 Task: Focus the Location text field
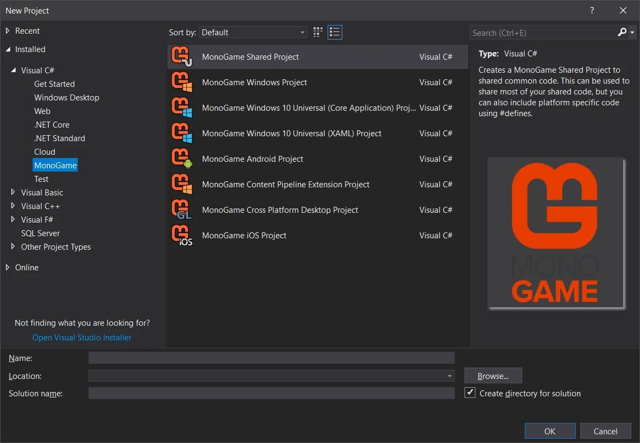click(x=267, y=376)
